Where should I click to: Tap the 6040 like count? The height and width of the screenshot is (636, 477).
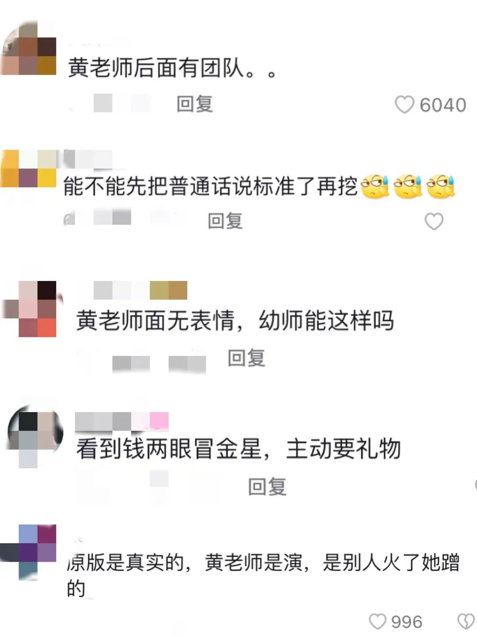pos(443,105)
